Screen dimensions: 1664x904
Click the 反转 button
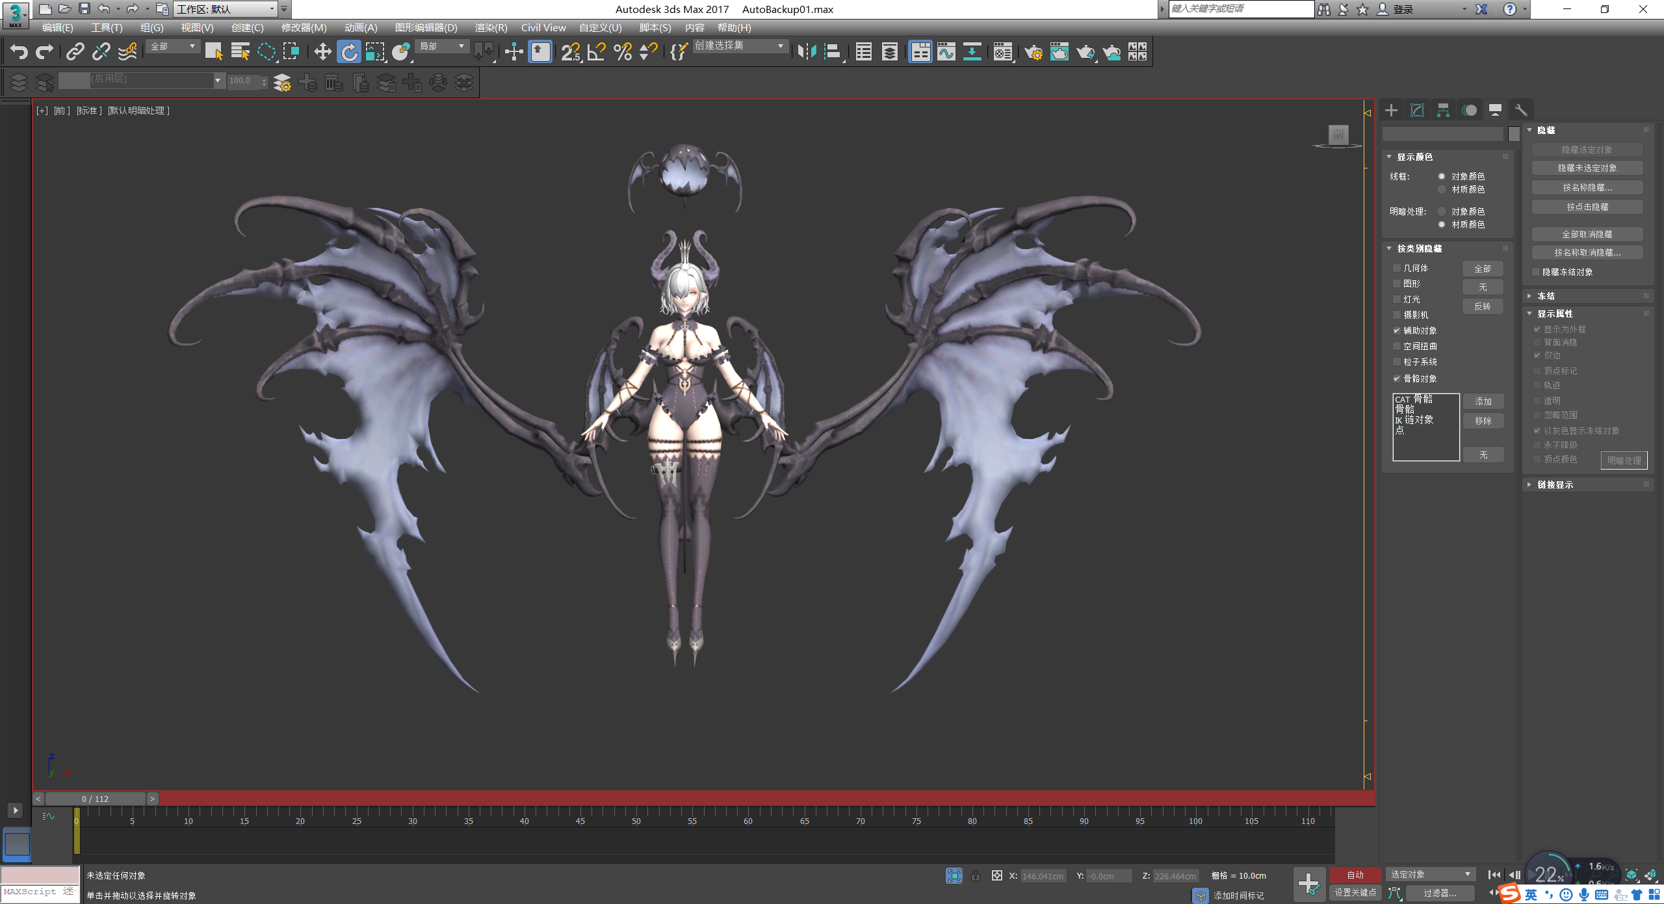tap(1483, 306)
